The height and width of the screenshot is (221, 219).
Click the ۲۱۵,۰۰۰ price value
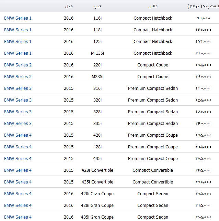(x=204, y=206)
